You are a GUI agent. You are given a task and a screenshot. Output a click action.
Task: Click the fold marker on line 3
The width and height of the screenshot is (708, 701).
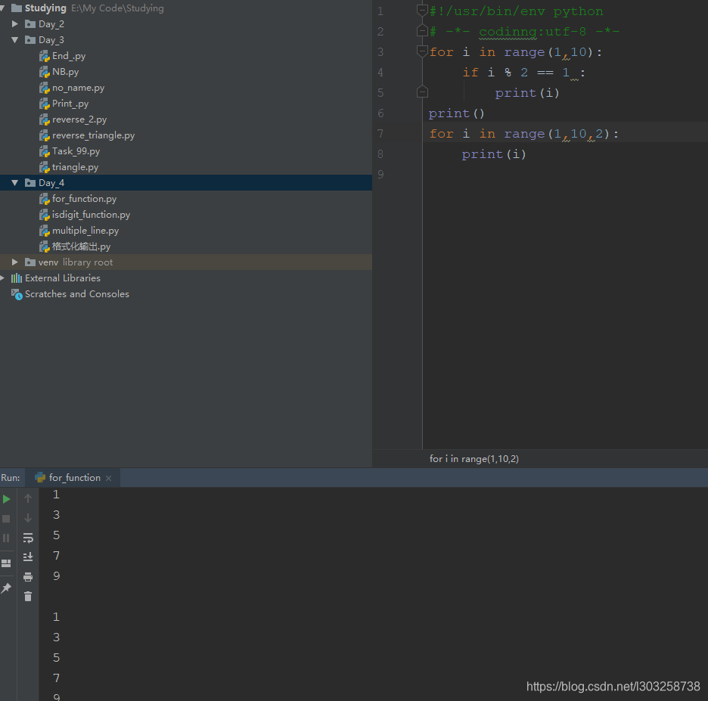pos(422,51)
